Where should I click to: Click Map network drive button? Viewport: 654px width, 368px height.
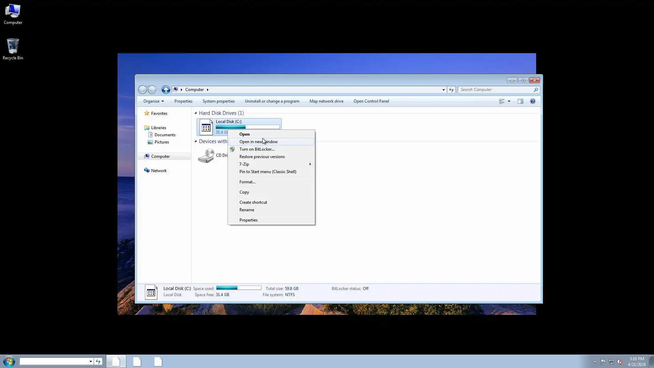pyautogui.click(x=326, y=101)
